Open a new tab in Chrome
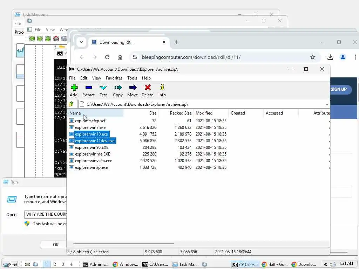 pos(177,42)
